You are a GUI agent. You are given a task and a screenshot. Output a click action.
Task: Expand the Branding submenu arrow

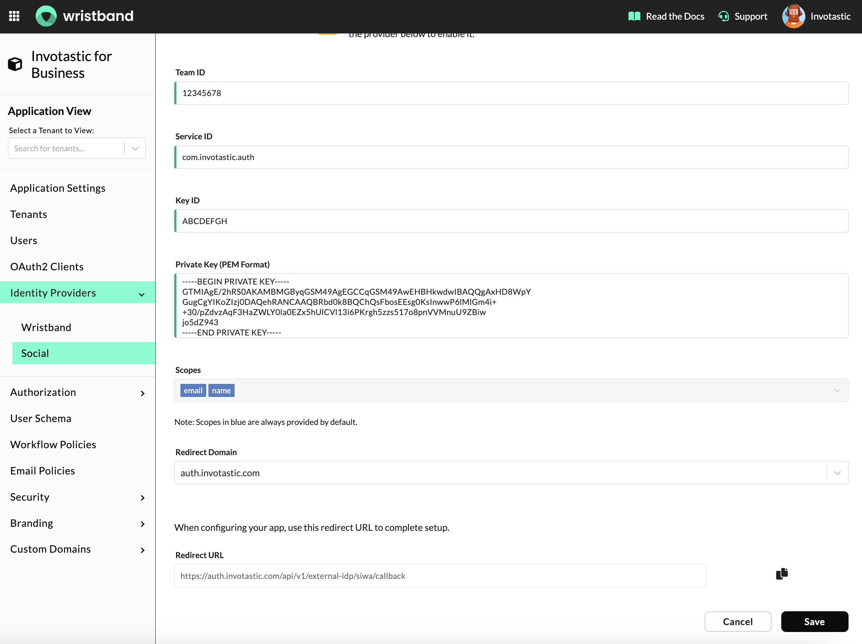143,524
